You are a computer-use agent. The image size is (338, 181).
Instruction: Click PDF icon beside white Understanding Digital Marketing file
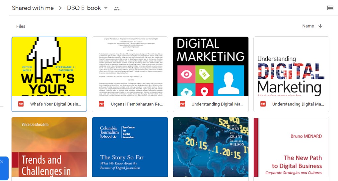tap(263, 104)
